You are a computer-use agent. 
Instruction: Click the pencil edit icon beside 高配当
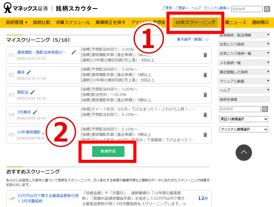point(33,92)
